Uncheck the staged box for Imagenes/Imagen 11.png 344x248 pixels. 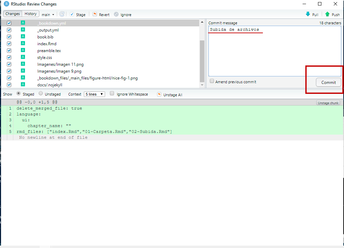coord(9,64)
